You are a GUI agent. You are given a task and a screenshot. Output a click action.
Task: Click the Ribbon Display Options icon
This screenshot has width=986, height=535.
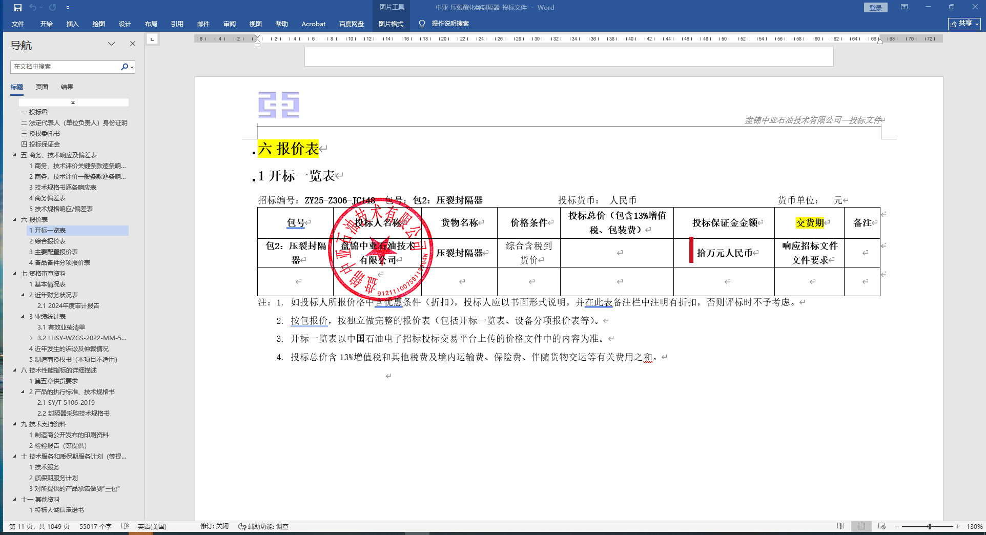click(904, 7)
